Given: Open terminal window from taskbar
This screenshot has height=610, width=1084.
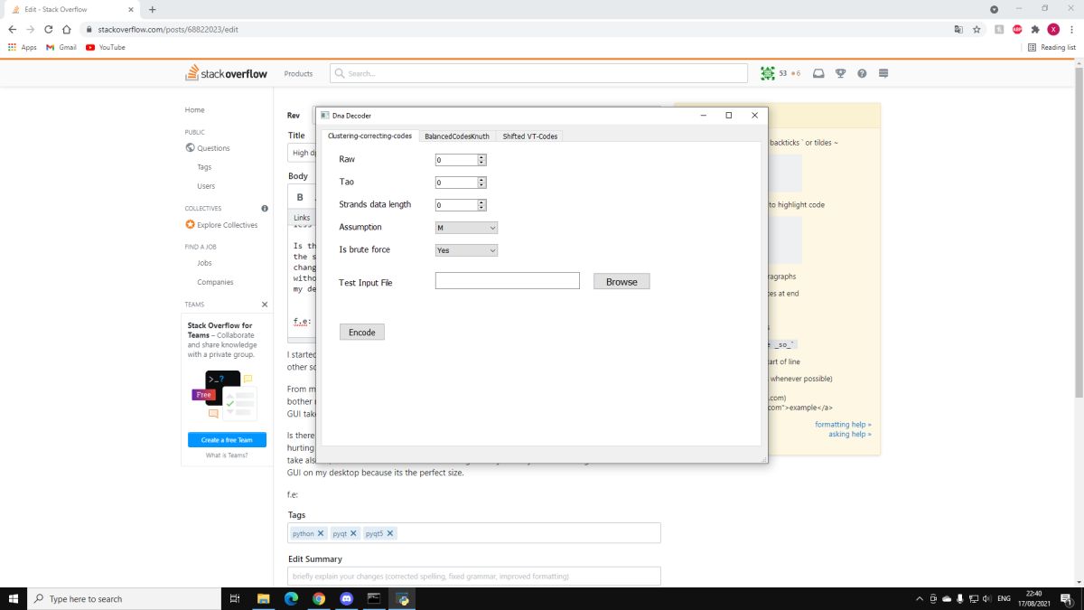Looking at the screenshot, I should click(373, 598).
